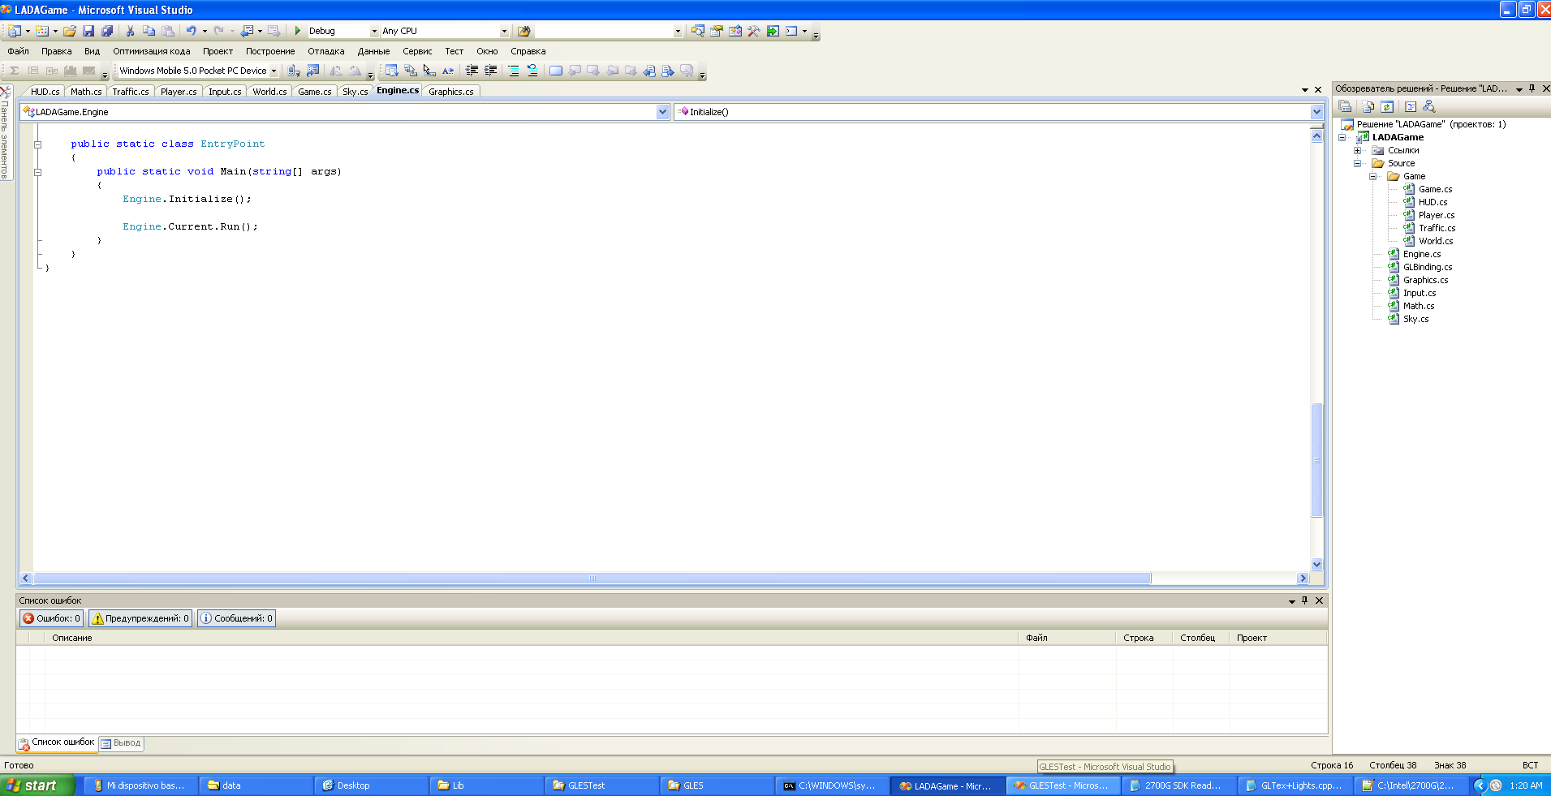Click the Open File toolbar icon

click(x=70, y=31)
